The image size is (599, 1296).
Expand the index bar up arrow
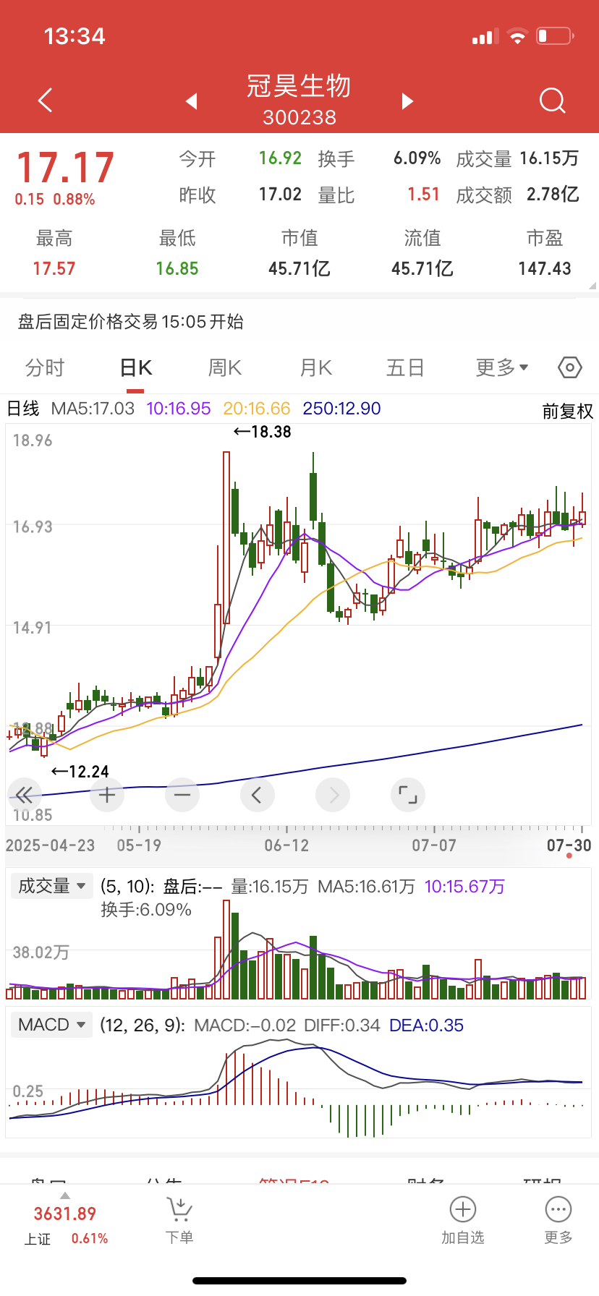coord(64,1195)
